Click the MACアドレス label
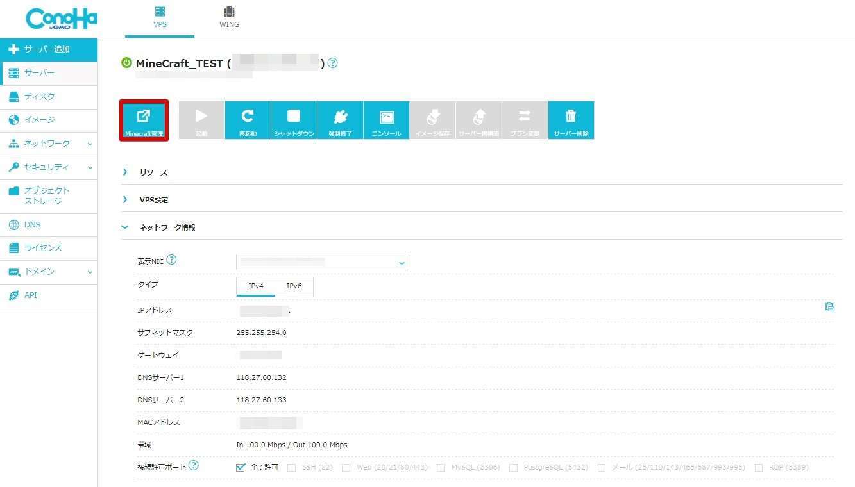The height and width of the screenshot is (487, 855). tap(158, 422)
